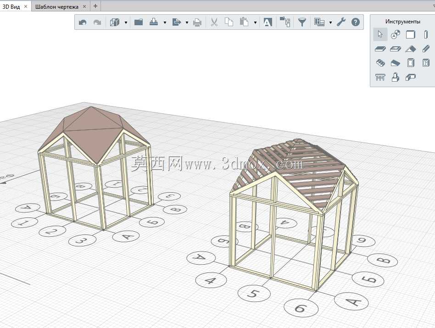Click the export arrow icon

[x=177, y=22]
